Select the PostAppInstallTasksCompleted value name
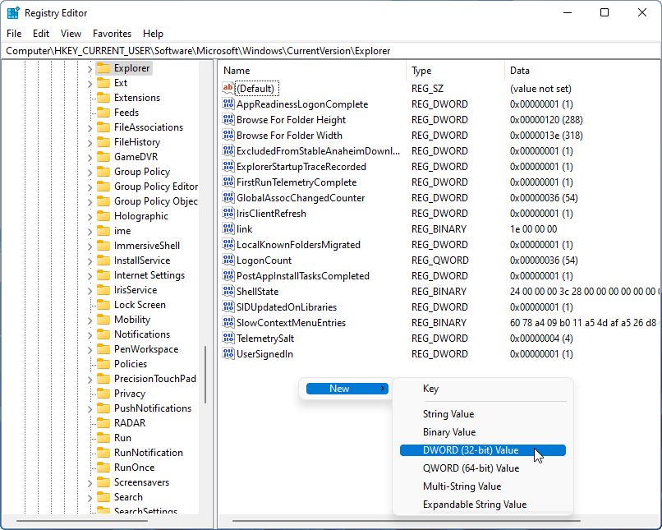The image size is (662, 530). coord(303,276)
